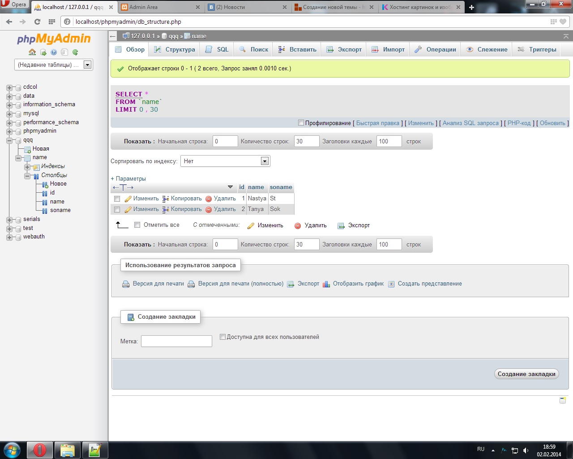The width and height of the screenshot is (573, 459).
Task: Click the Быстрая правка link
Action: tap(377, 123)
